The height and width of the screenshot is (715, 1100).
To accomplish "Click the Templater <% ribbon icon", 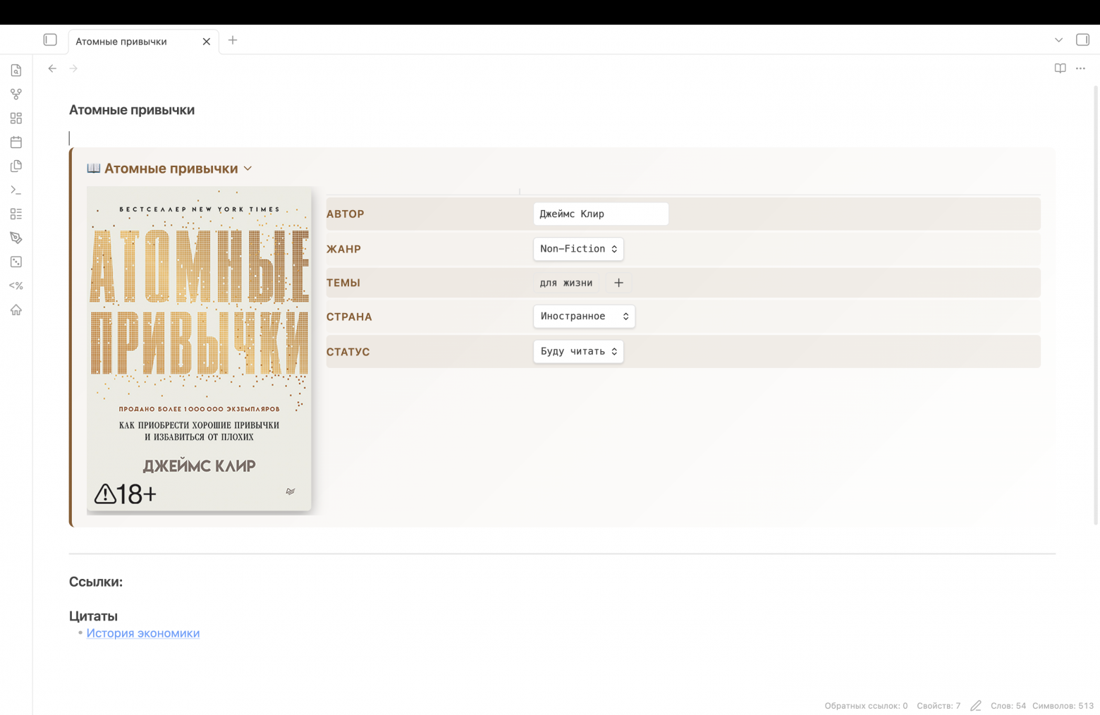I will [16, 286].
